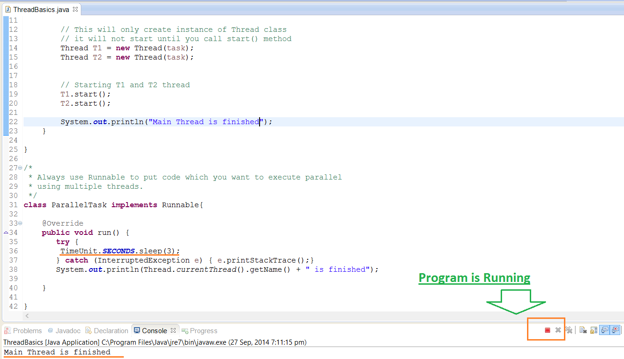Image resolution: width=624 pixels, height=359 pixels.
Task: Clear the Console output
Action: pyautogui.click(x=583, y=330)
